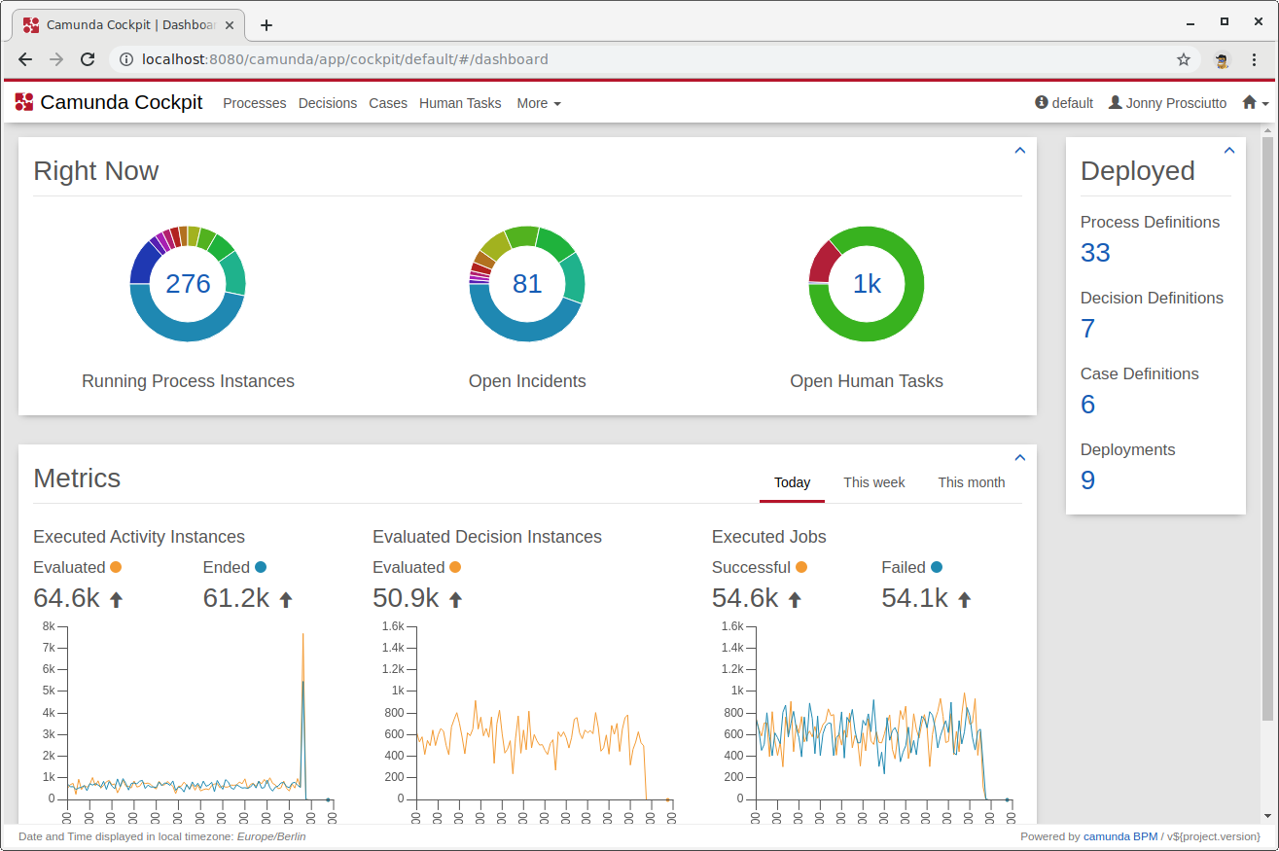Open Jonny Prosciutto user profile
Image resolution: width=1279 pixels, height=851 pixels.
[1168, 103]
